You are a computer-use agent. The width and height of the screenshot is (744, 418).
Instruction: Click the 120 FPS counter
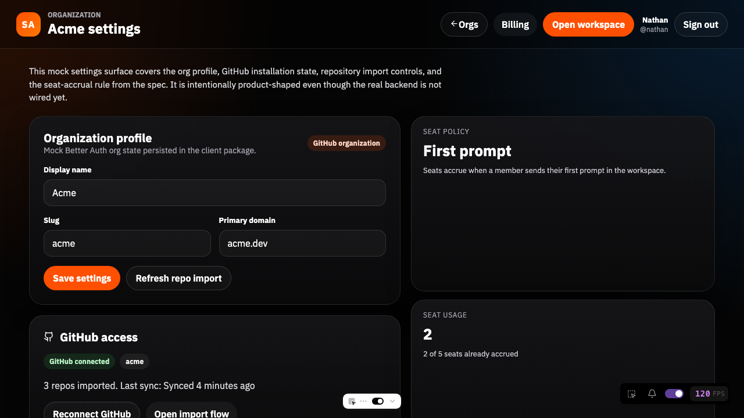(x=709, y=394)
